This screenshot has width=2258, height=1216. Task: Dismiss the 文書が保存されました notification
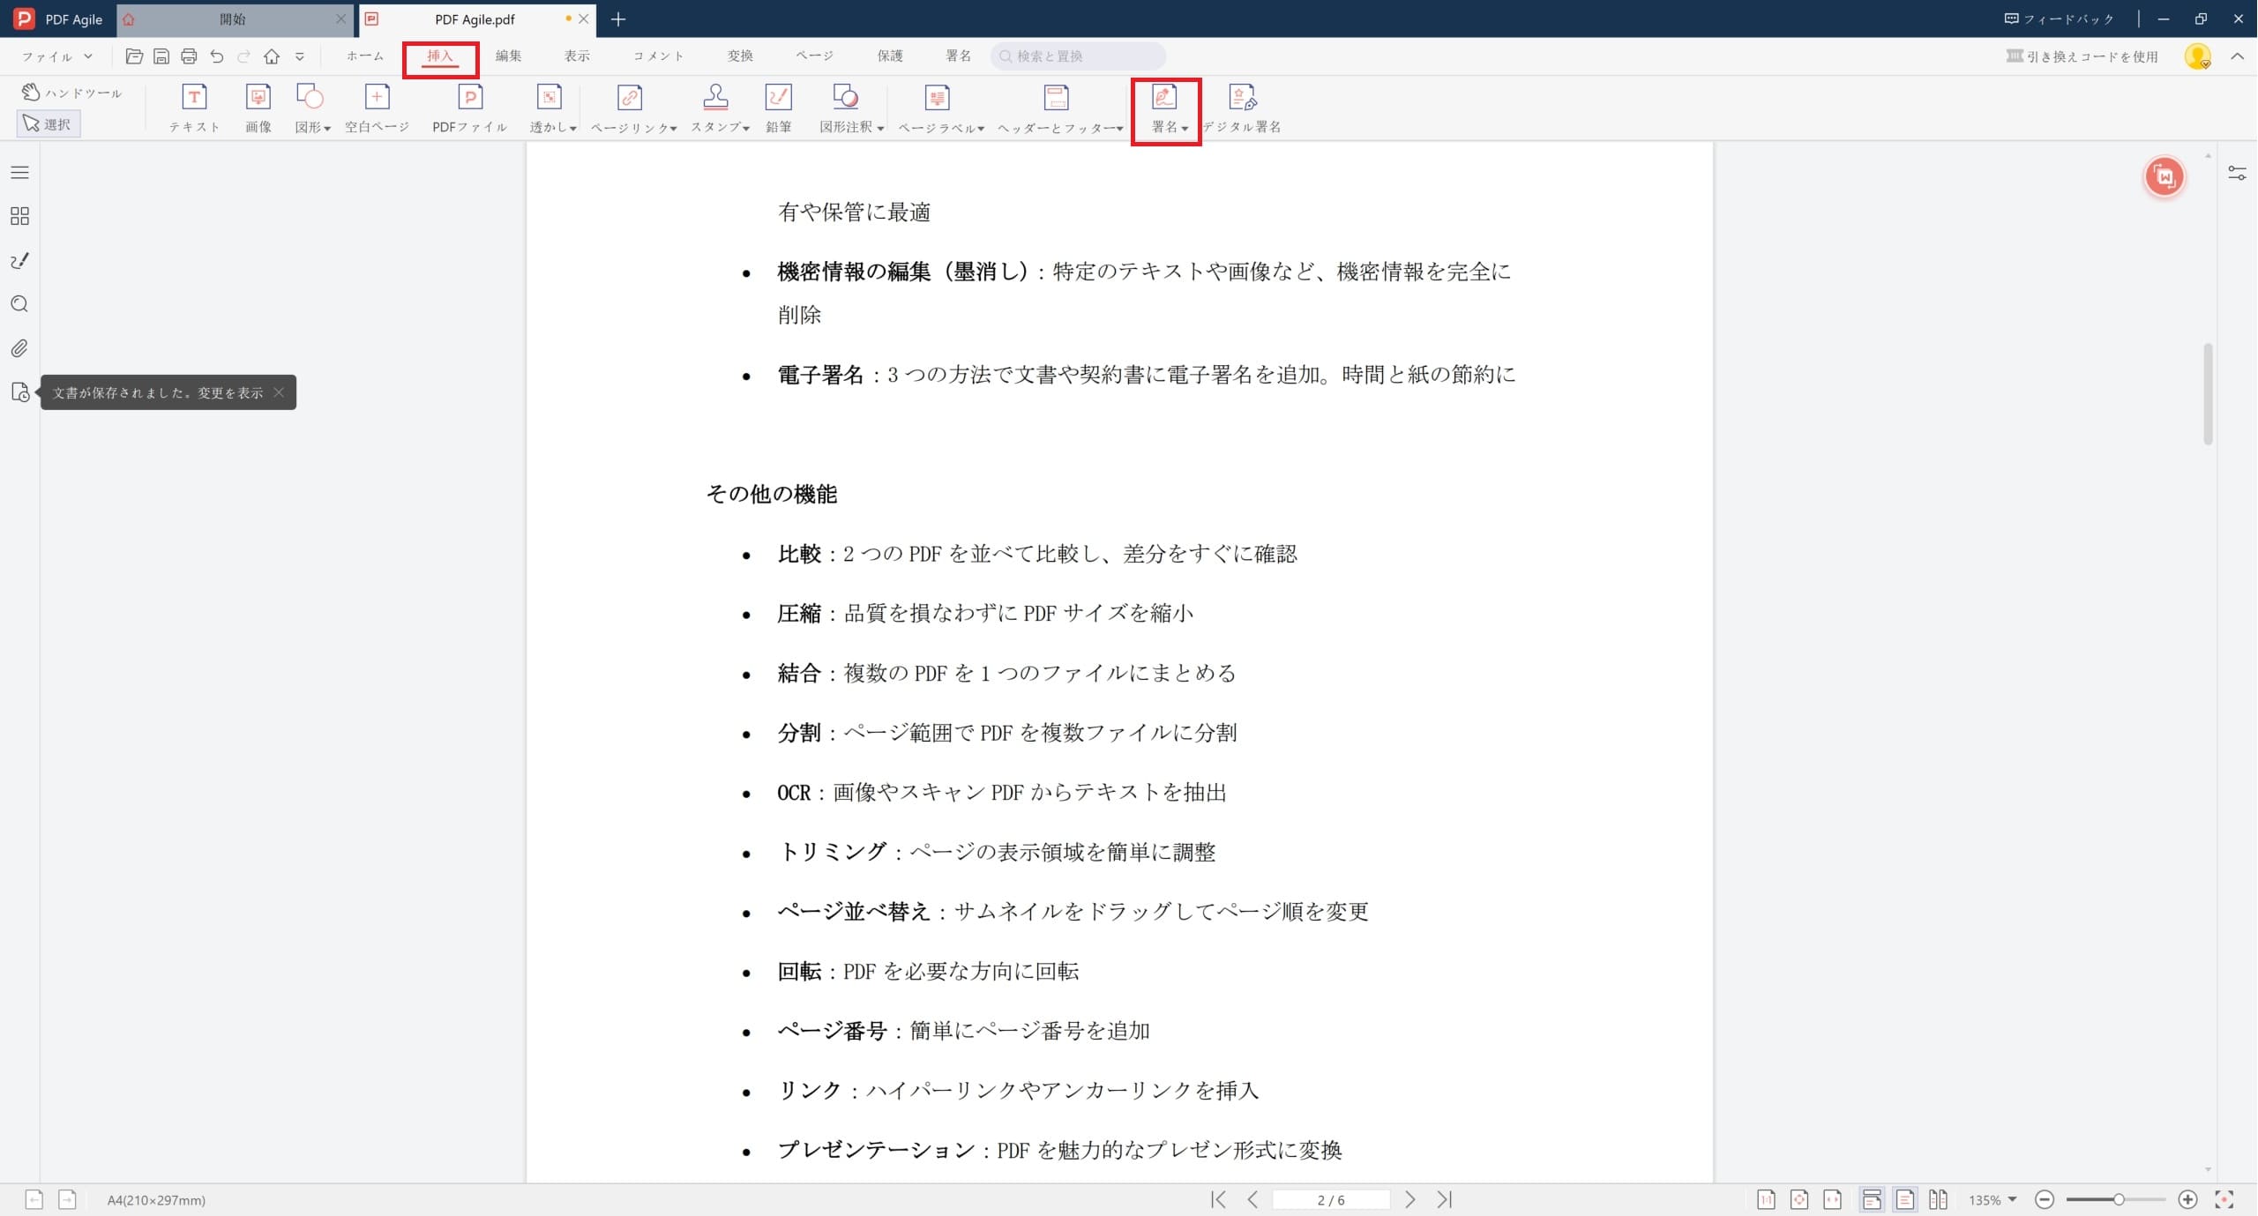[x=279, y=392]
